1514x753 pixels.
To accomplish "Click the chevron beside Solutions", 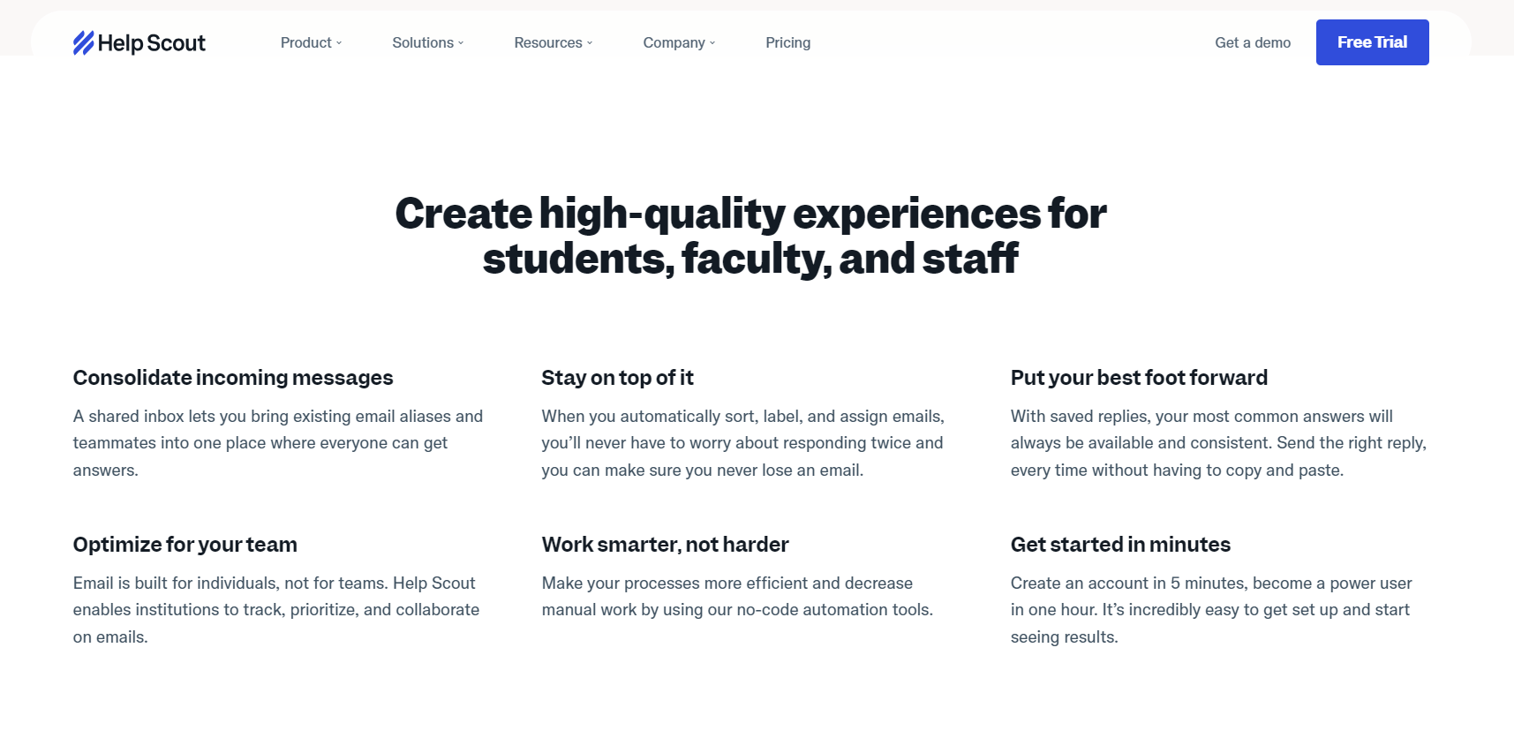I will point(461,42).
